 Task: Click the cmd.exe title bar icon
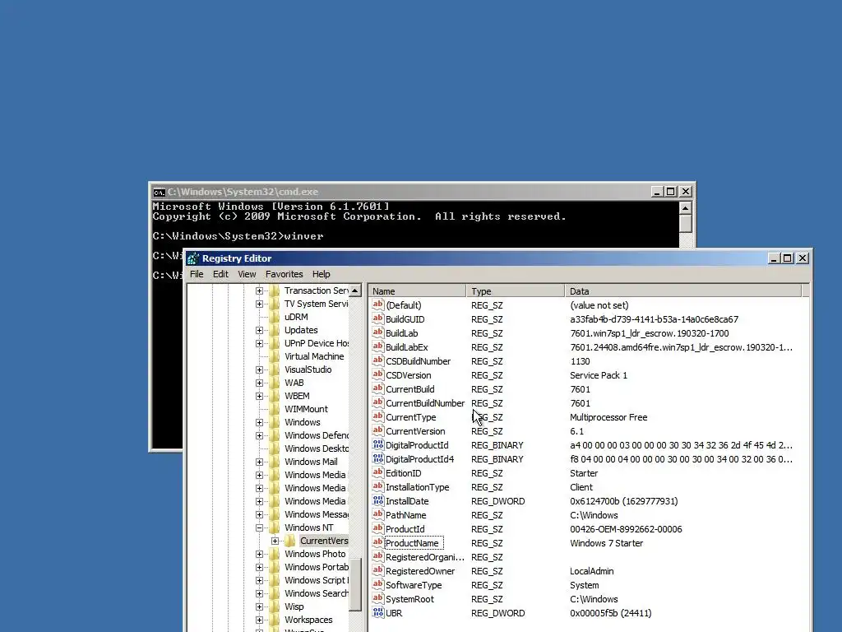[159, 193]
